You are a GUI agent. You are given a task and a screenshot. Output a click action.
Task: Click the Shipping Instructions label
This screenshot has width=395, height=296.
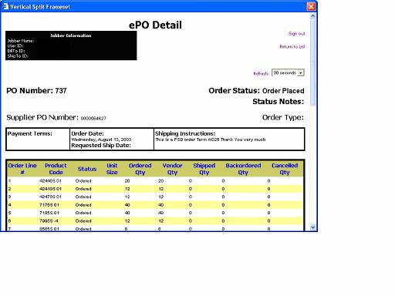(x=185, y=133)
